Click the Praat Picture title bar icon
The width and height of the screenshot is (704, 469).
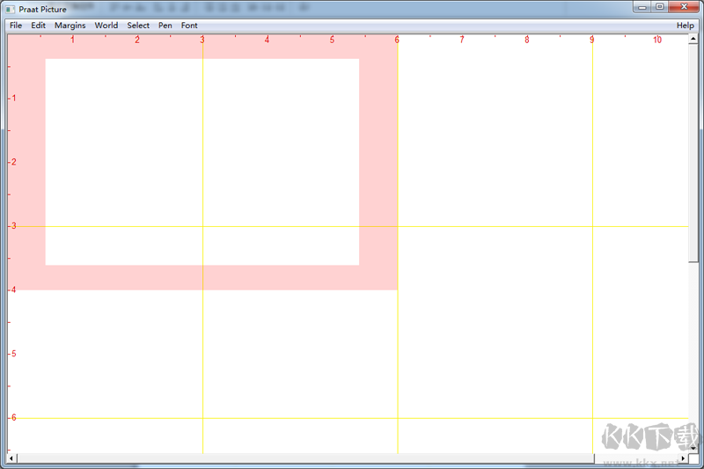tap(11, 9)
